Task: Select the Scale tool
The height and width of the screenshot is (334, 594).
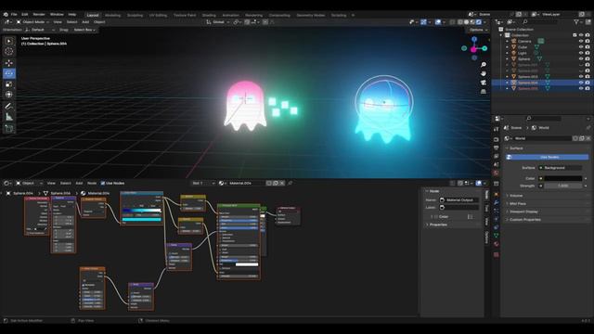Action: coord(9,84)
